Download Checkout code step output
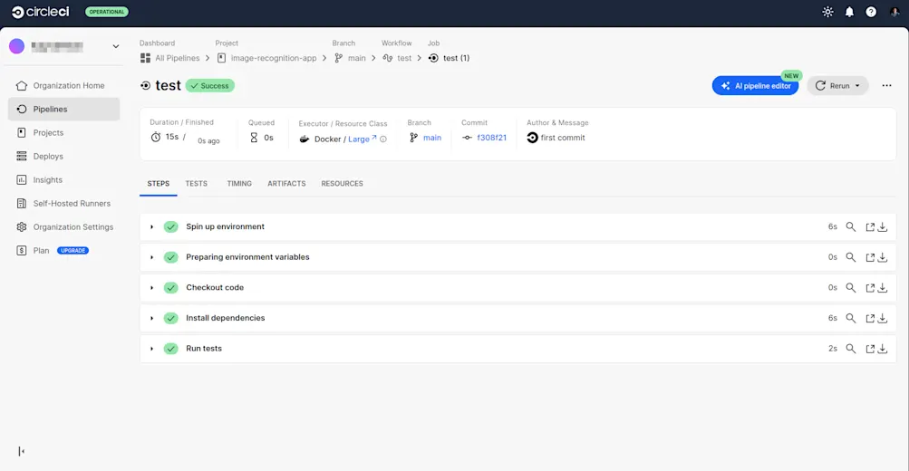909x471 pixels. 883,288
